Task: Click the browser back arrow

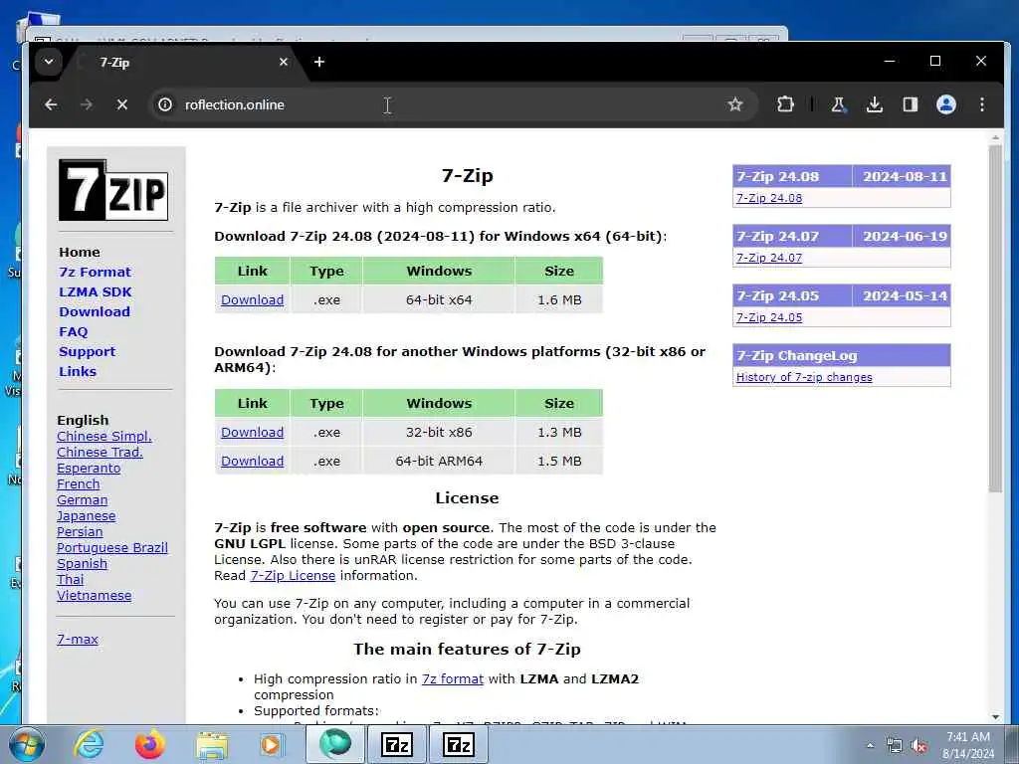Action: [51, 104]
